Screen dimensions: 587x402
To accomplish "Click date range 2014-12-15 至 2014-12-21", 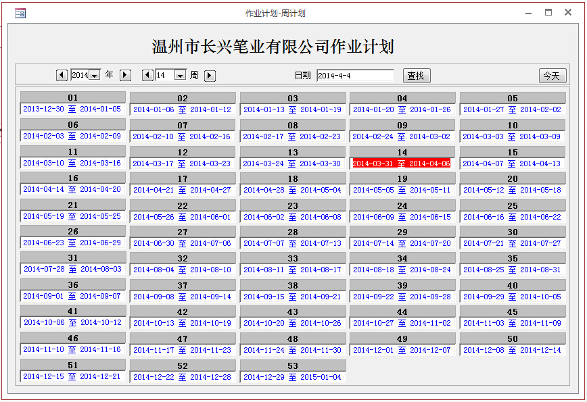I will pos(72,376).
